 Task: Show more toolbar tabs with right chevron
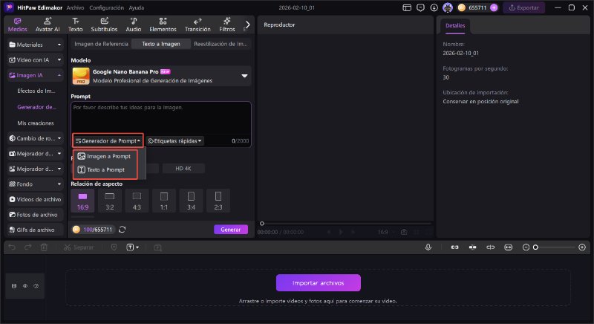click(247, 25)
